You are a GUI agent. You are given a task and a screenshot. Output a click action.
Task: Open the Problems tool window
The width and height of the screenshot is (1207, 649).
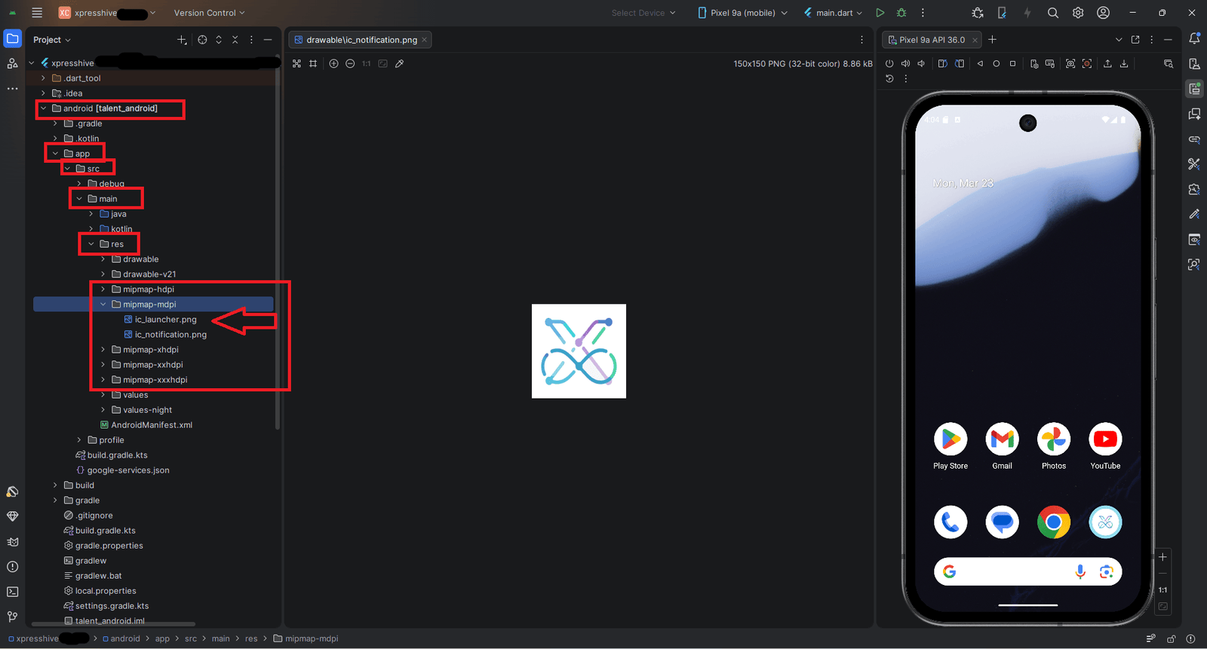tap(13, 567)
